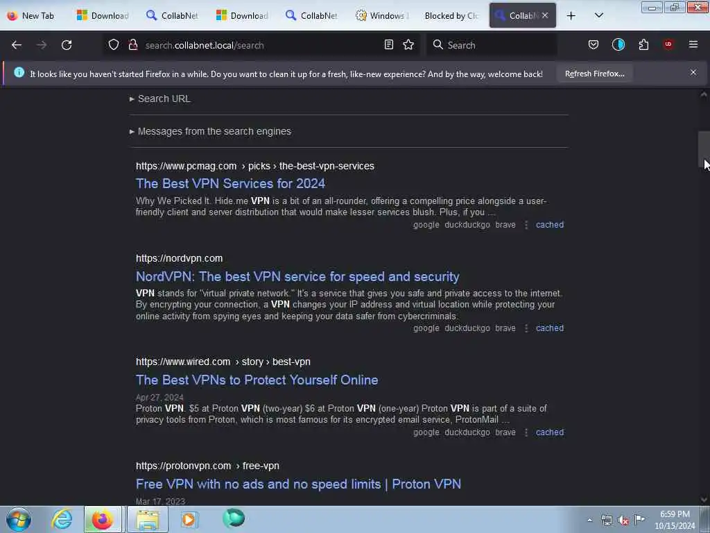710x533 pixels.
Task: Show hidden system tray icons
Action: click(x=589, y=520)
